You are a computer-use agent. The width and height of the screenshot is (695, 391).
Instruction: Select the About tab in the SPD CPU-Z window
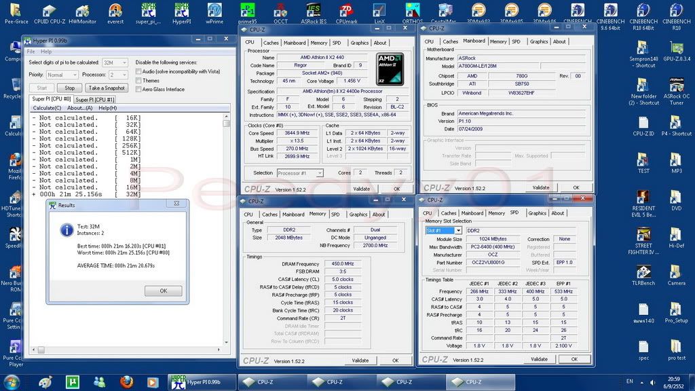[558, 213]
